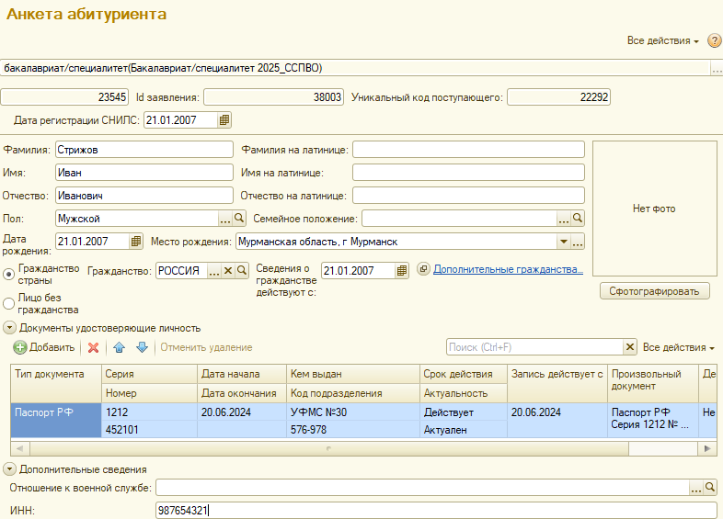Click into the Фамилия на латинице field
This screenshot has width=723, height=519.
coord(468,149)
